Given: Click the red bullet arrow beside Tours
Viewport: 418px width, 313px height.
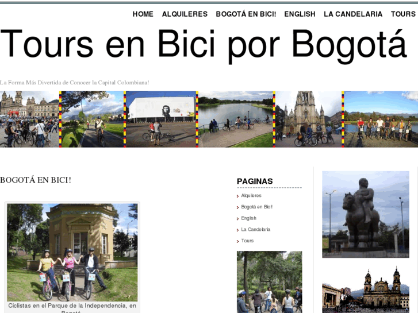Looking at the screenshot, I should click(237, 242).
